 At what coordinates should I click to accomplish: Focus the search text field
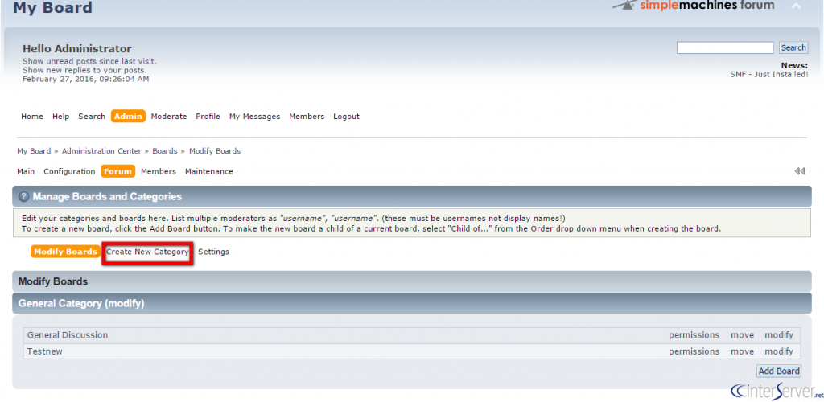pos(725,47)
